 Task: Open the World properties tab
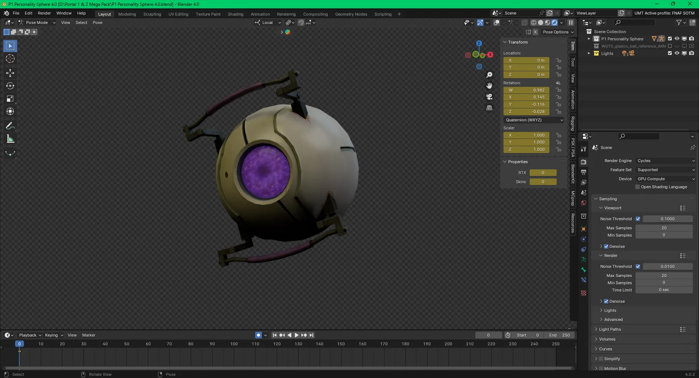[584, 203]
